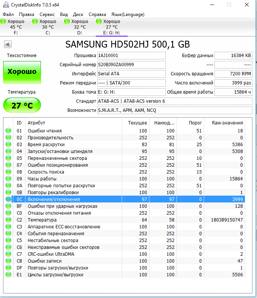Image resolution: width=257 pixels, height=298 pixels.
Task: Open the Сервис menu
Action: click(x=47, y=14)
